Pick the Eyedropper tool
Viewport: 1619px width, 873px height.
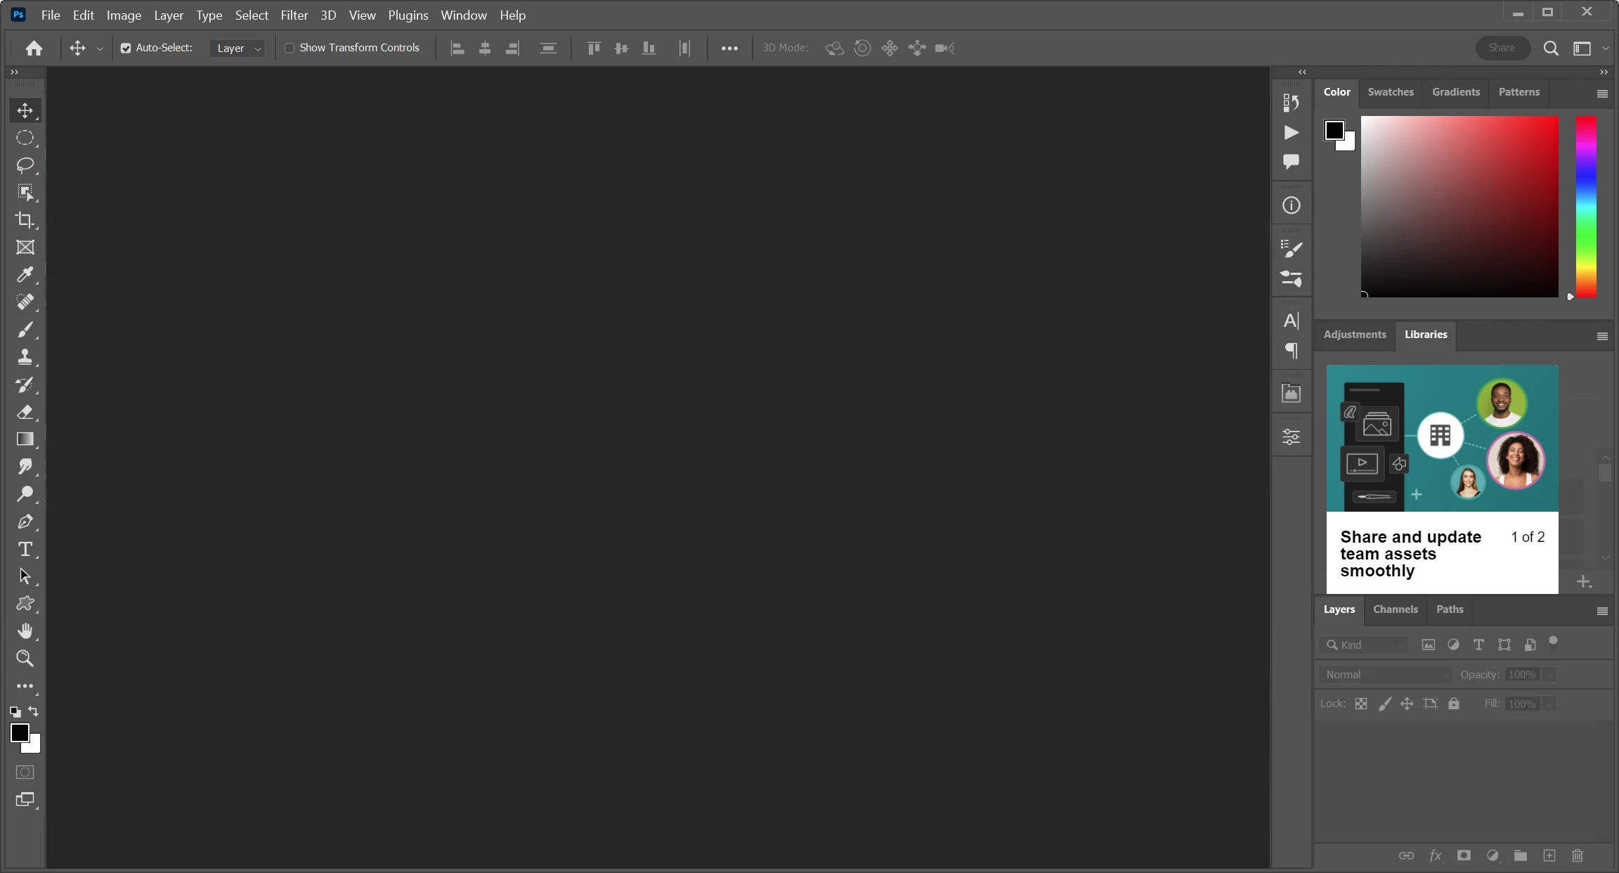25,275
